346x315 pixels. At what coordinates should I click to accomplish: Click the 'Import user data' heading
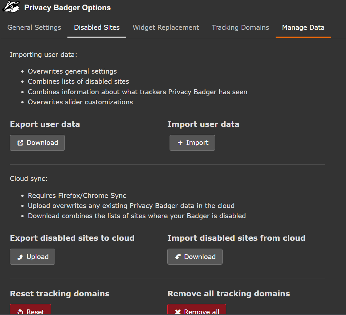[203, 124]
